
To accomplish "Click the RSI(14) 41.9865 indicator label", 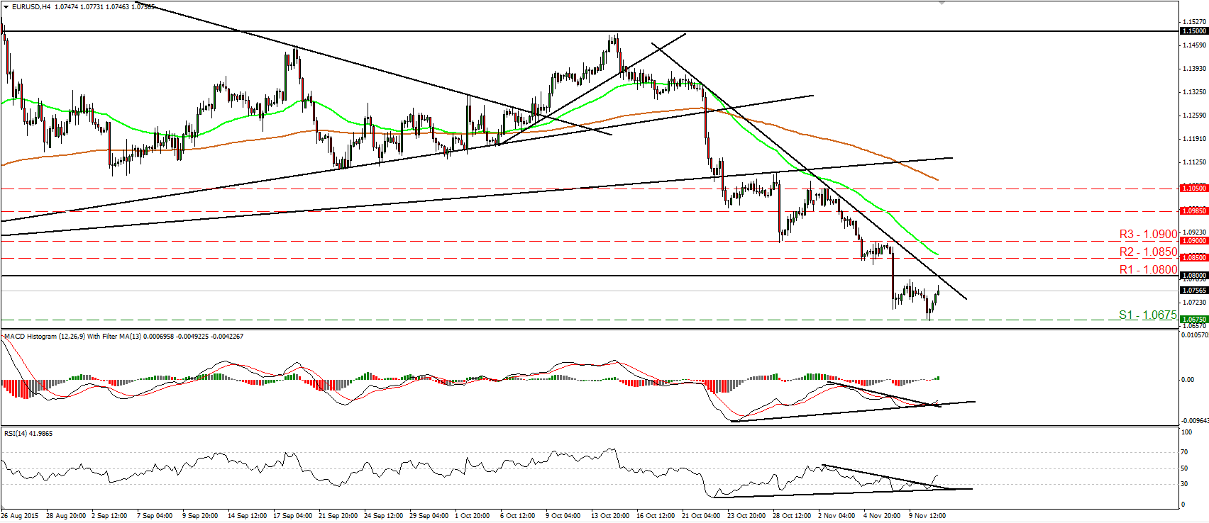I will click(28, 433).
